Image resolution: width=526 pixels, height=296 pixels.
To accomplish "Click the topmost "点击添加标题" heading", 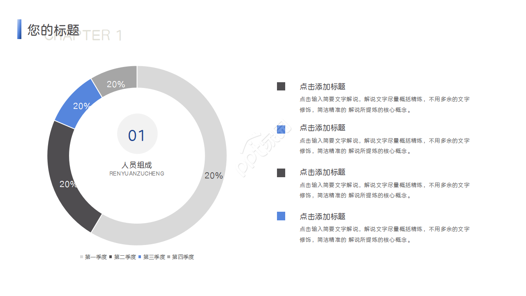I will 323,87.
